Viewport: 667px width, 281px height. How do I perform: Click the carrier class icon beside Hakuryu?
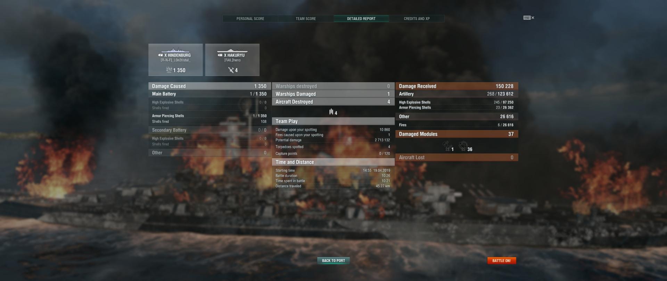(220, 55)
